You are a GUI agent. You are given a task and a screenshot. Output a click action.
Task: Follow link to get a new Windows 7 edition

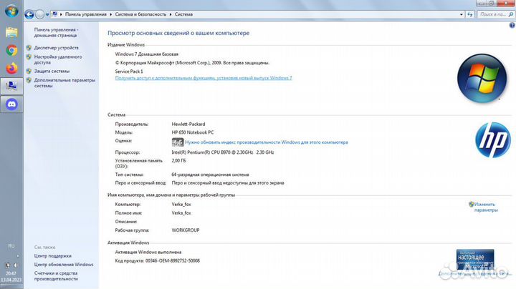pos(204,78)
